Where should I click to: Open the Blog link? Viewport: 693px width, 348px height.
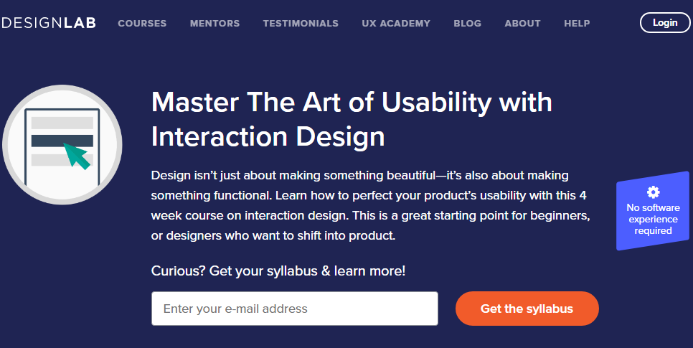point(467,24)
